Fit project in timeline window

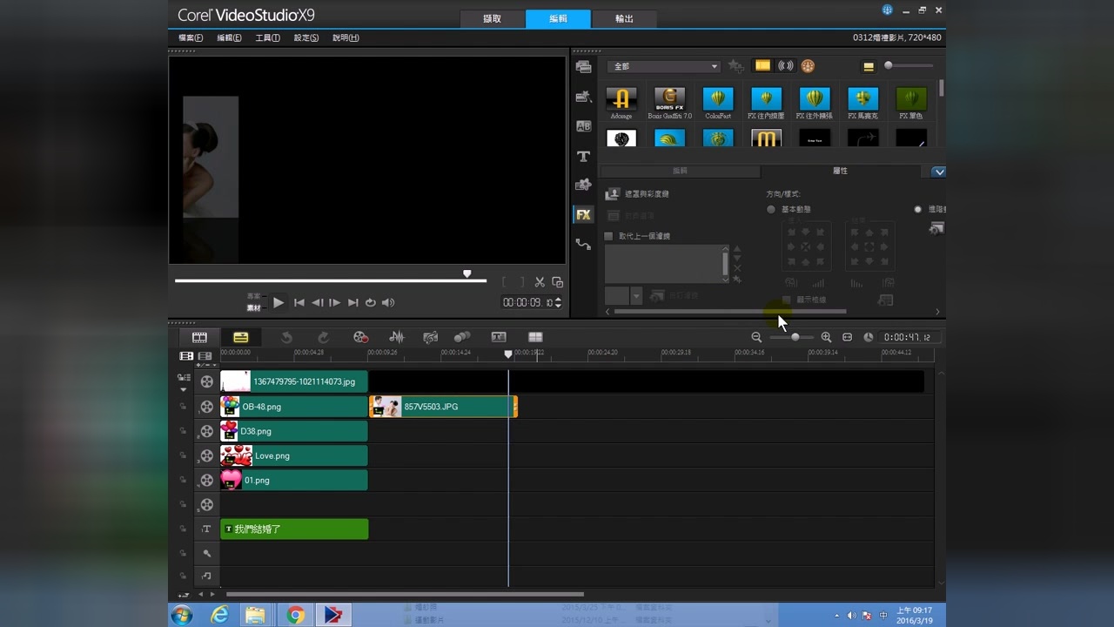tap(847, 337)
